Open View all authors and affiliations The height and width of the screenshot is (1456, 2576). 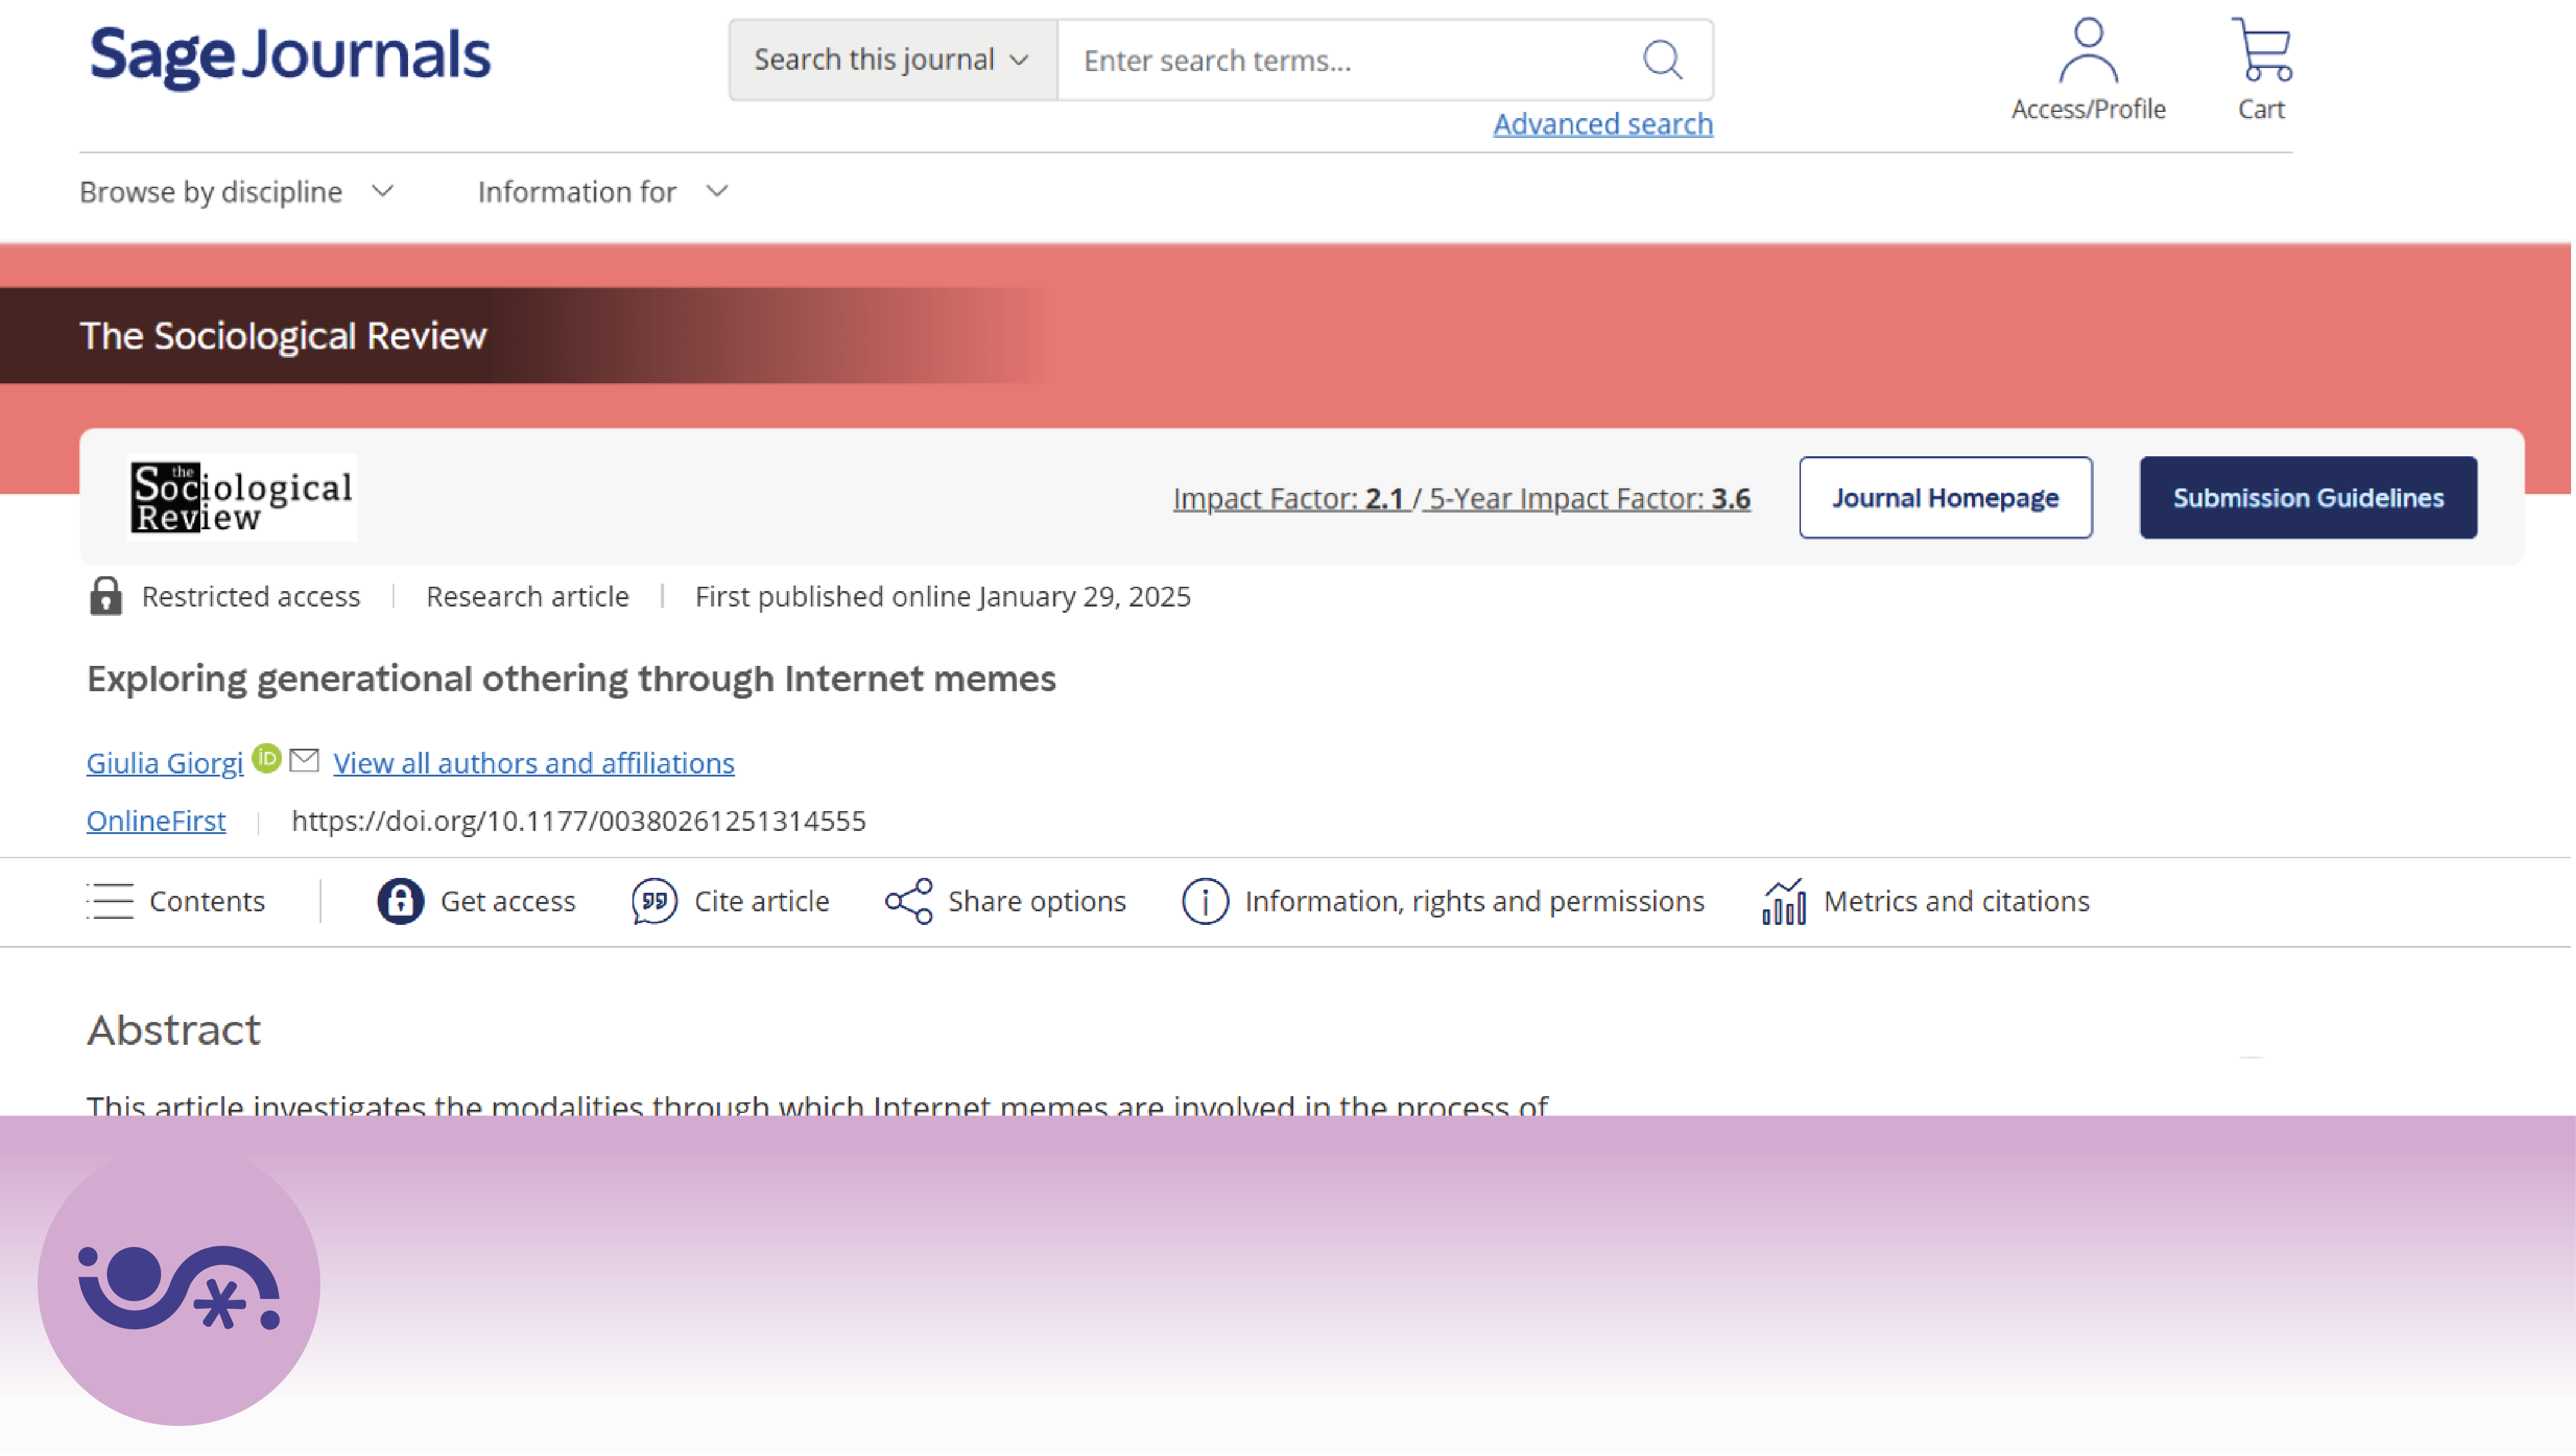tap(534, 763)
